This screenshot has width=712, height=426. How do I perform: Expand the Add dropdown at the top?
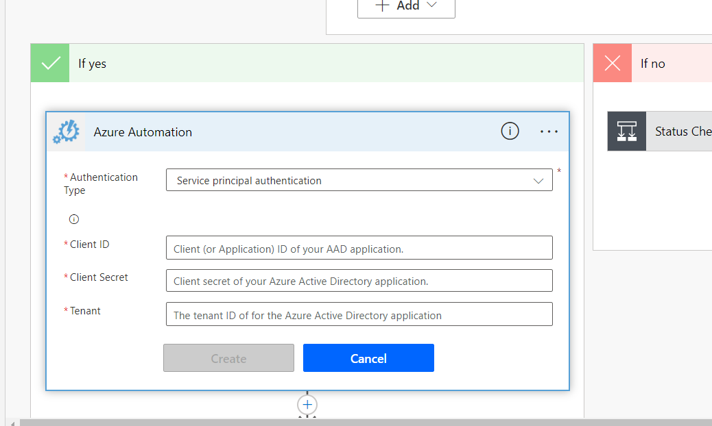(406, 6)
